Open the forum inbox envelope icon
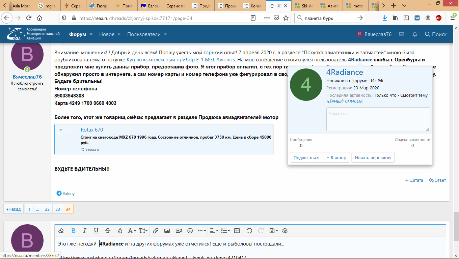The image size is (459, 259). pyautogui.click(x=402, y=34)
